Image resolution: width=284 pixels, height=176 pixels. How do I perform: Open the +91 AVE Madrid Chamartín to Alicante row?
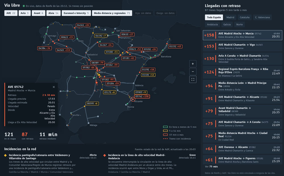pos(242,98)
